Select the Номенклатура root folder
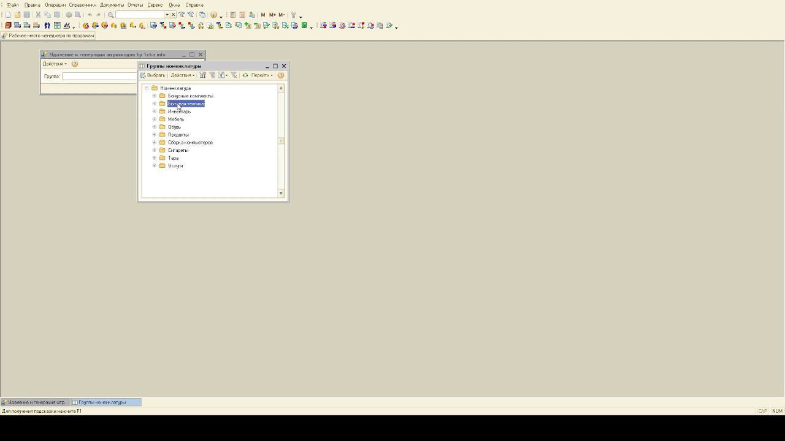This screenshot has width=785, height=441. [175, 88]
